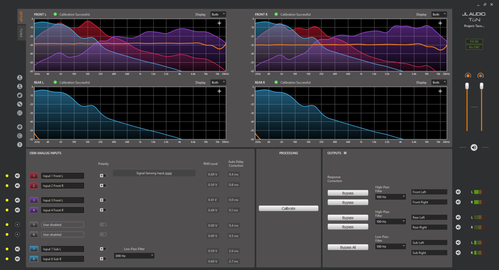Click the speaker icon for disabled input 5
The height and width of the screenshot is (270, 499).
click(x=18, y=224)
